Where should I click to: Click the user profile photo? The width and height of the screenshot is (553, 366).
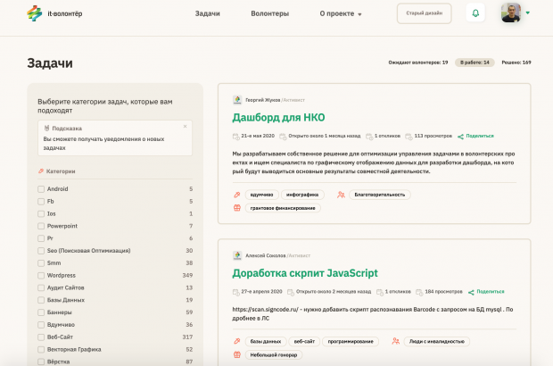(x=511, y=13)
